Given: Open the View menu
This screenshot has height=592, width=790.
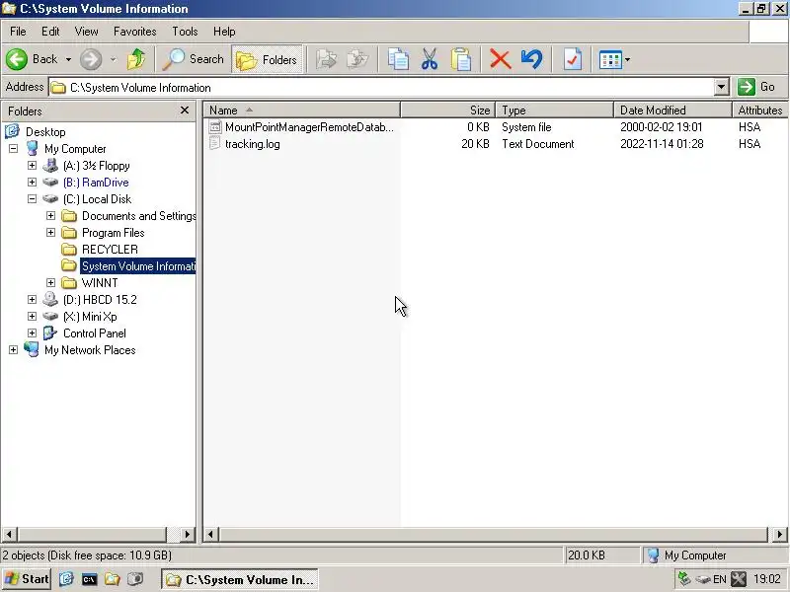Looking at the screenshot, I should click(x=86, y=32).
